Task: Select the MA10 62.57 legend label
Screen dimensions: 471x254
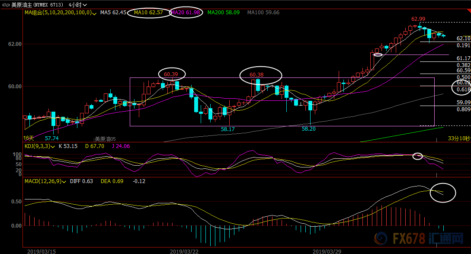Action: coord(148,13)
